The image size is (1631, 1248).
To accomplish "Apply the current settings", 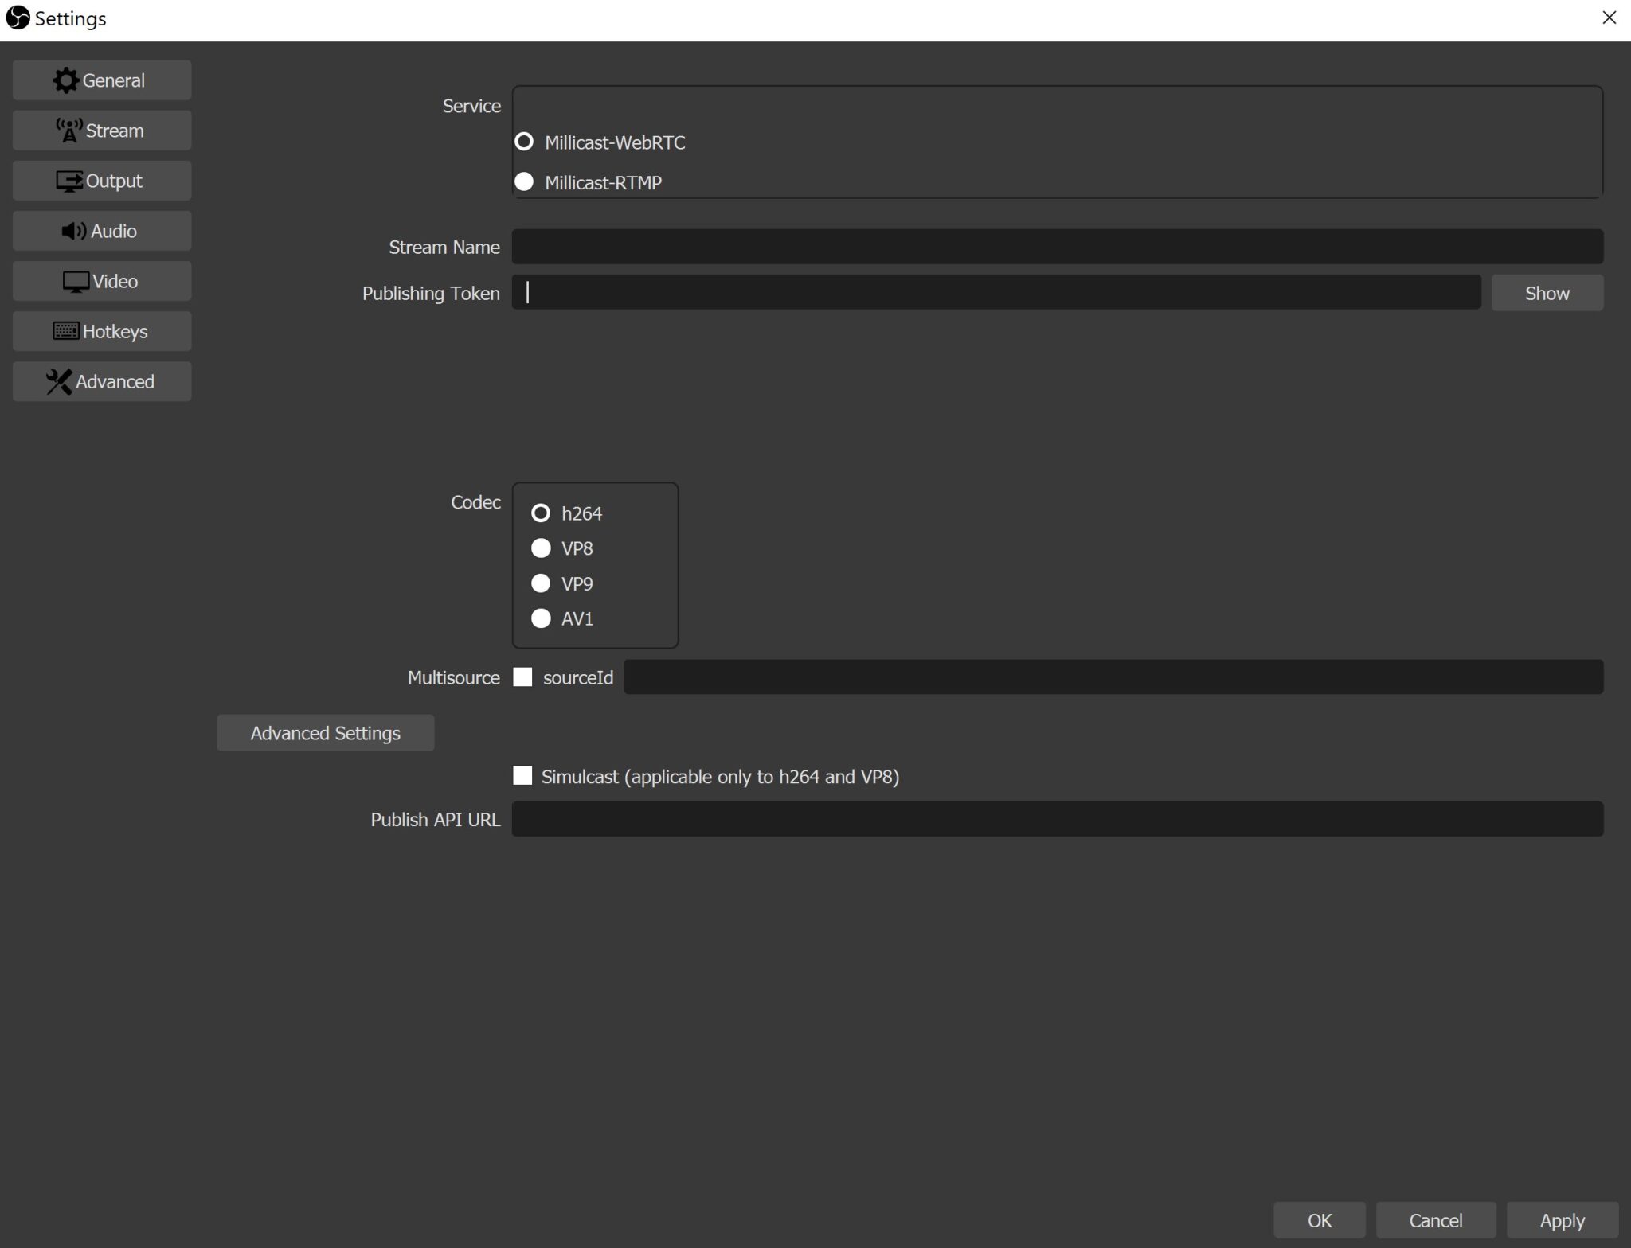I will [1560, 1219].
